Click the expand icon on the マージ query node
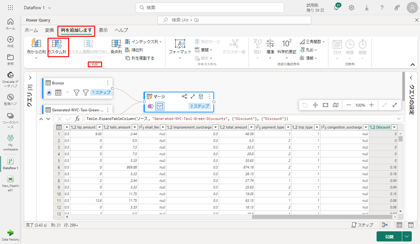 coord(193,97)
